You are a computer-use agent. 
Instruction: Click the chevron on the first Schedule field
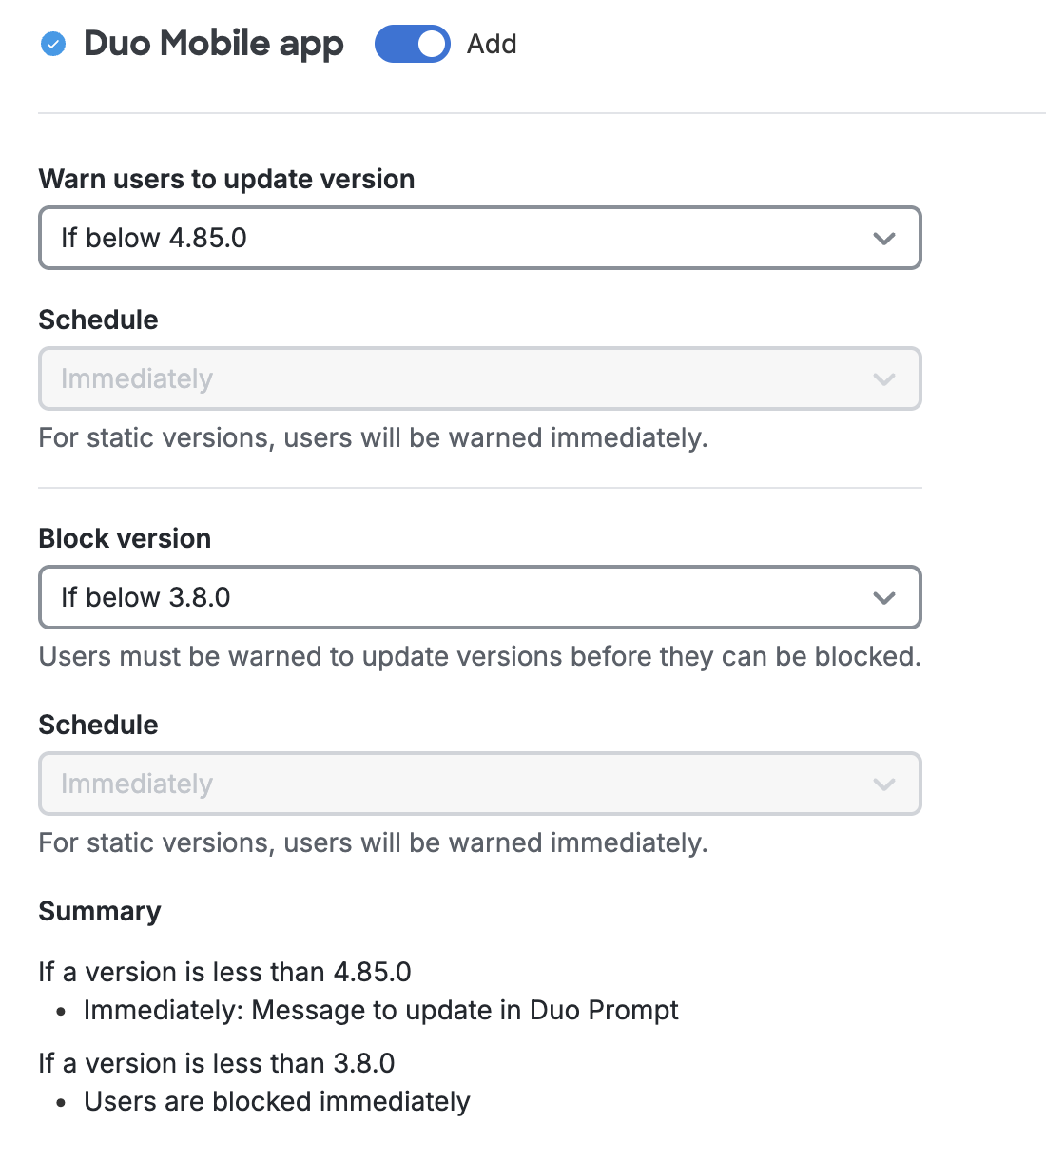[884, 378]
